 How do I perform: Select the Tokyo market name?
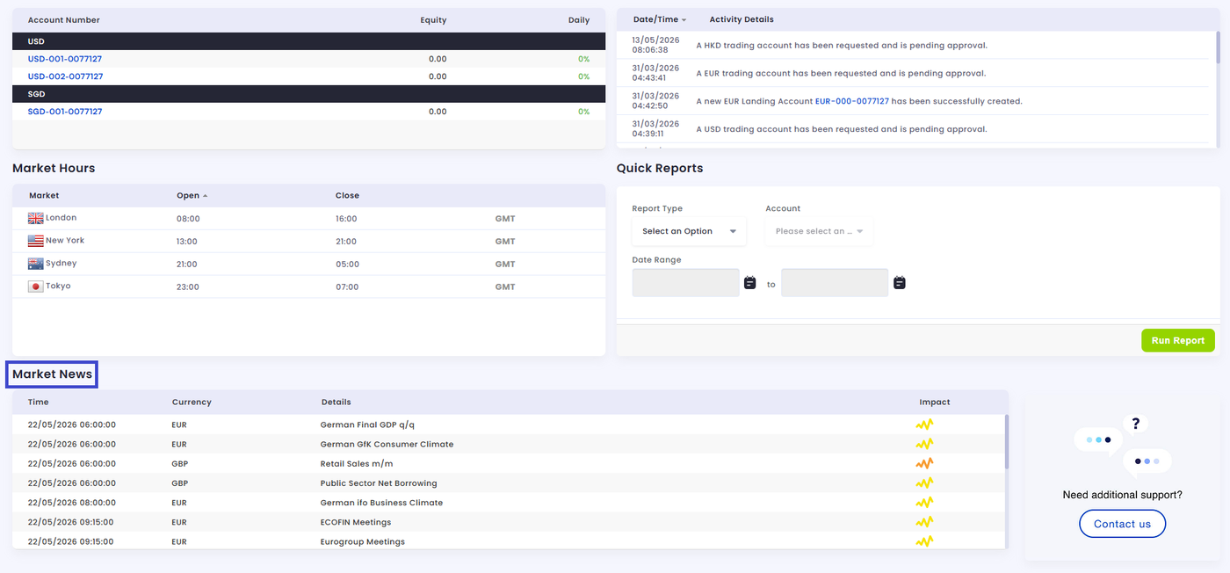point(58,286)
